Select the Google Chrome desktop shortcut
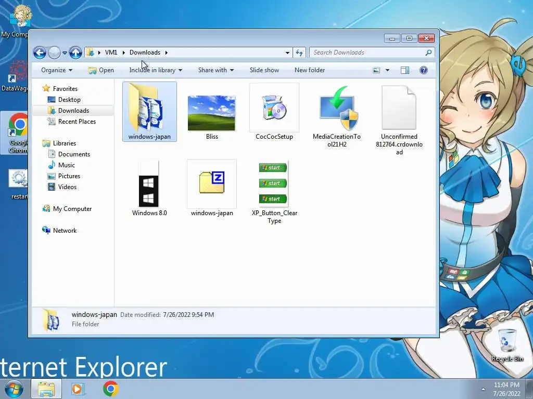 [14, 133]
